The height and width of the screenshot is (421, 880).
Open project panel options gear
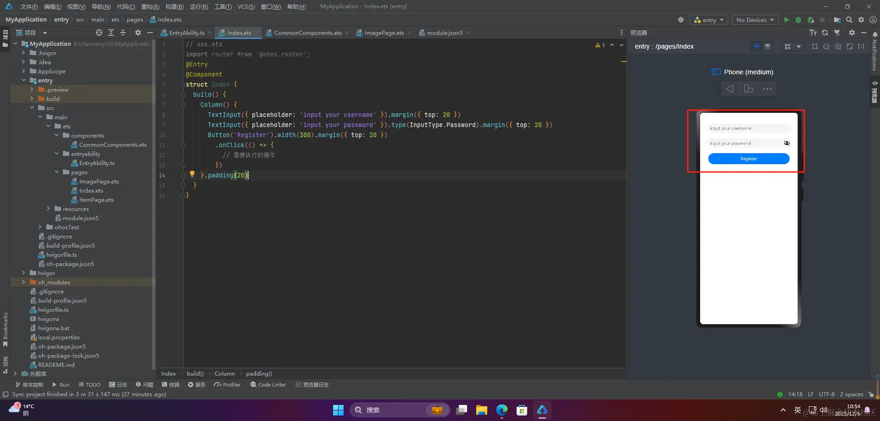pyautogui.click(x=138, y=33)
